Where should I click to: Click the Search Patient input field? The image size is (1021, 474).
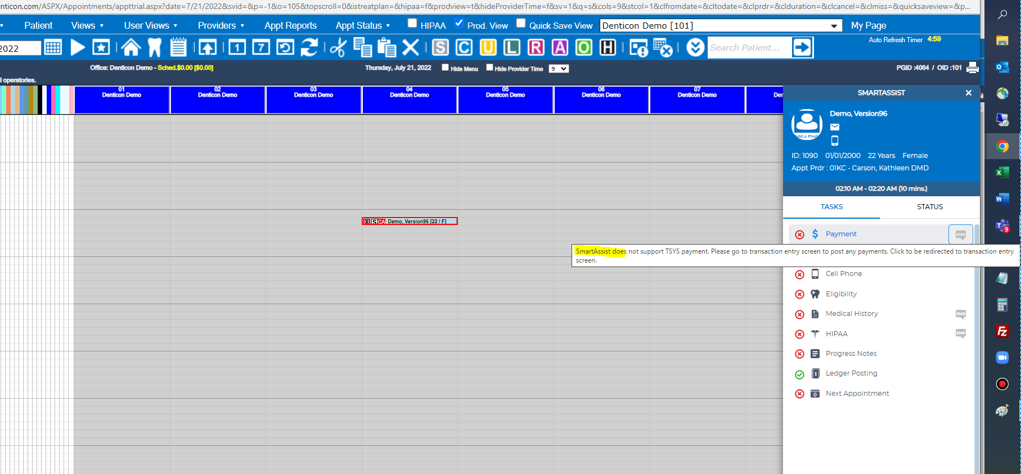(x=749, y=48)
